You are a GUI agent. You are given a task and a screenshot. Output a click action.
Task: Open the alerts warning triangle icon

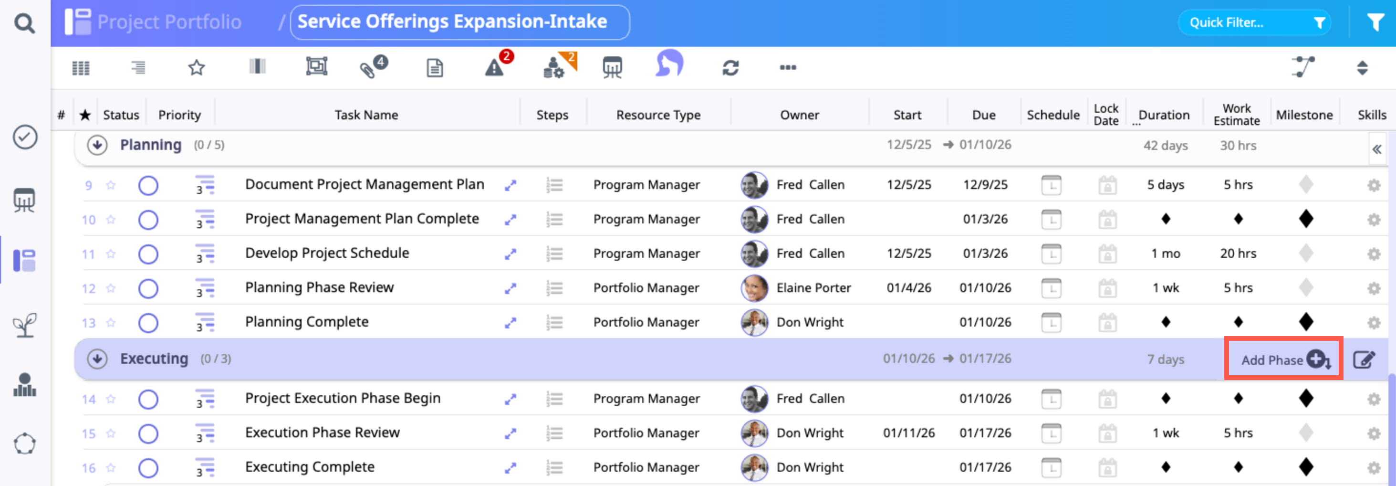495,68
